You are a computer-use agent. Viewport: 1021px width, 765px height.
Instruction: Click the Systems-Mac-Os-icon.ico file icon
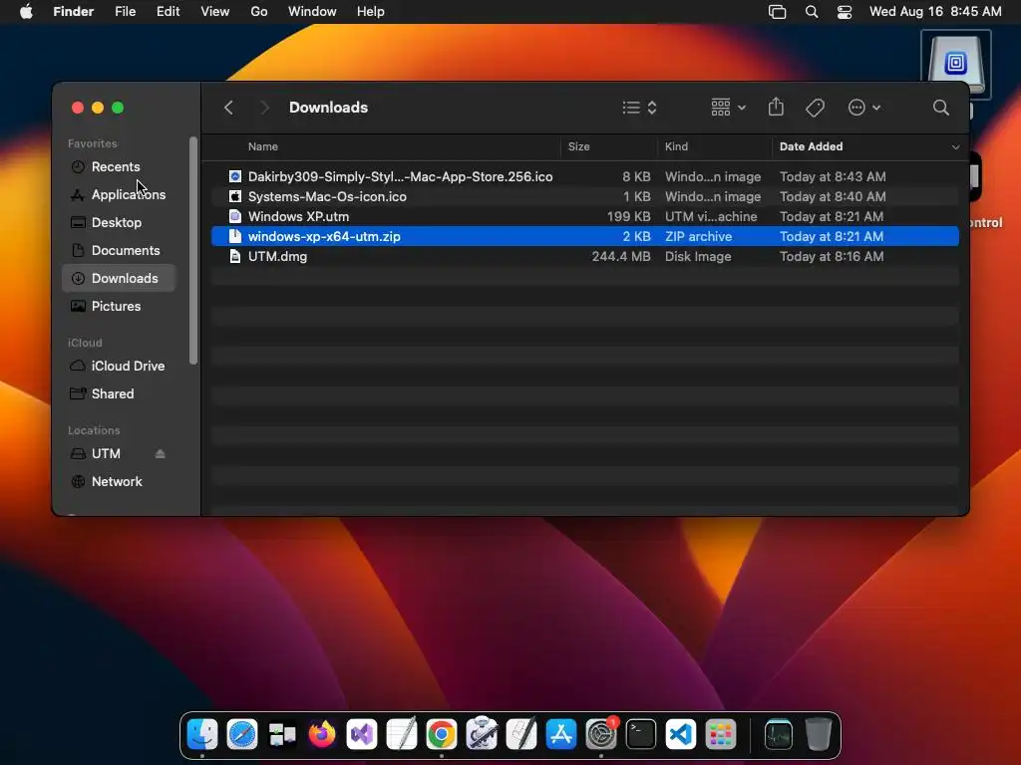pyautogui.click(x=235, y=196)
